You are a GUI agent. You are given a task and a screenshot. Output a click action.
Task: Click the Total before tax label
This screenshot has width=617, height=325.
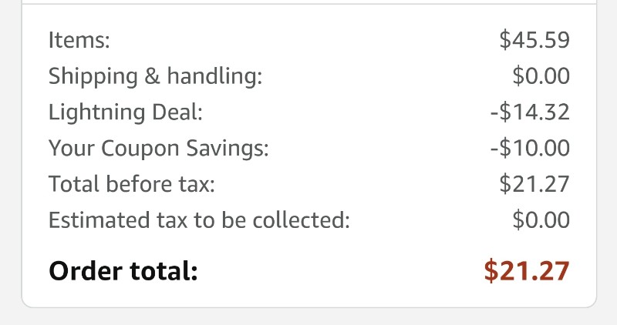click(132, 184)
